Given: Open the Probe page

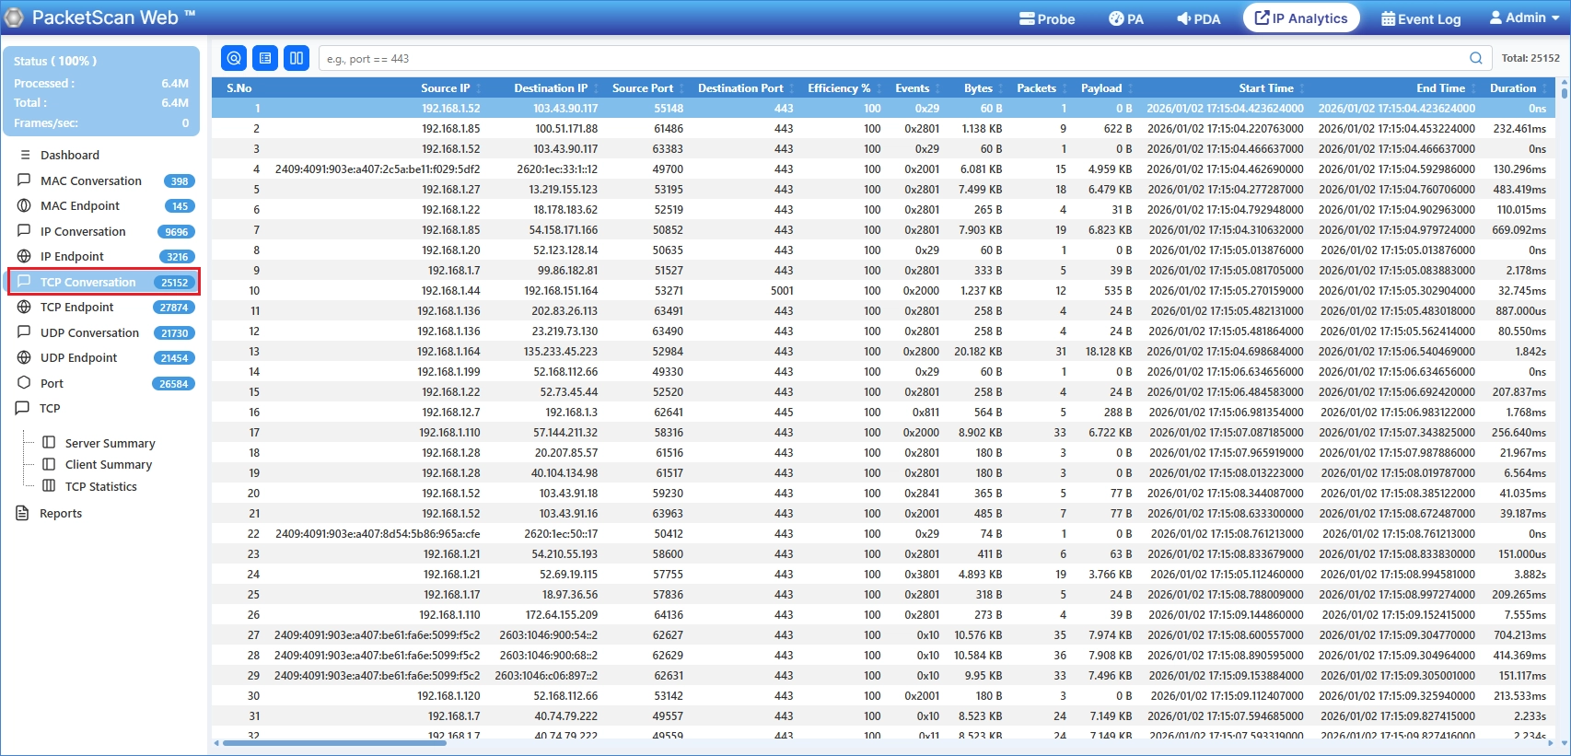Looking at the screenshot, I should (x=1047, y=18).
